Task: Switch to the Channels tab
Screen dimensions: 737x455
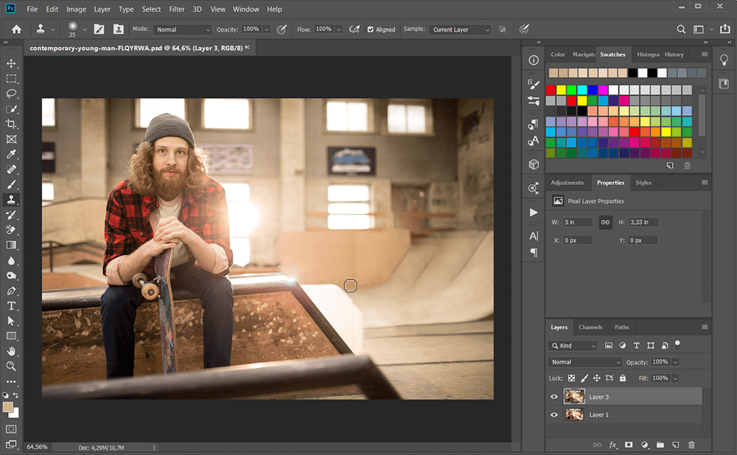Action: (x=590, y=327)
